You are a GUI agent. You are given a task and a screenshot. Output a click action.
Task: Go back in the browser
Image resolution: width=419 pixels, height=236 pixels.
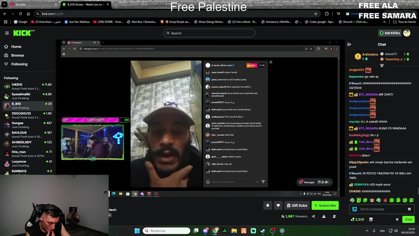tap(5, 14)
